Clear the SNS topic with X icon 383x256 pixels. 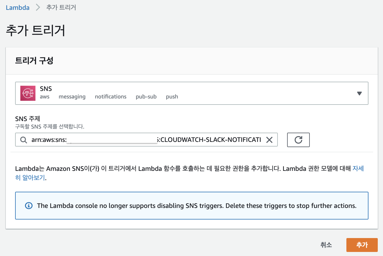coord(269,140)
